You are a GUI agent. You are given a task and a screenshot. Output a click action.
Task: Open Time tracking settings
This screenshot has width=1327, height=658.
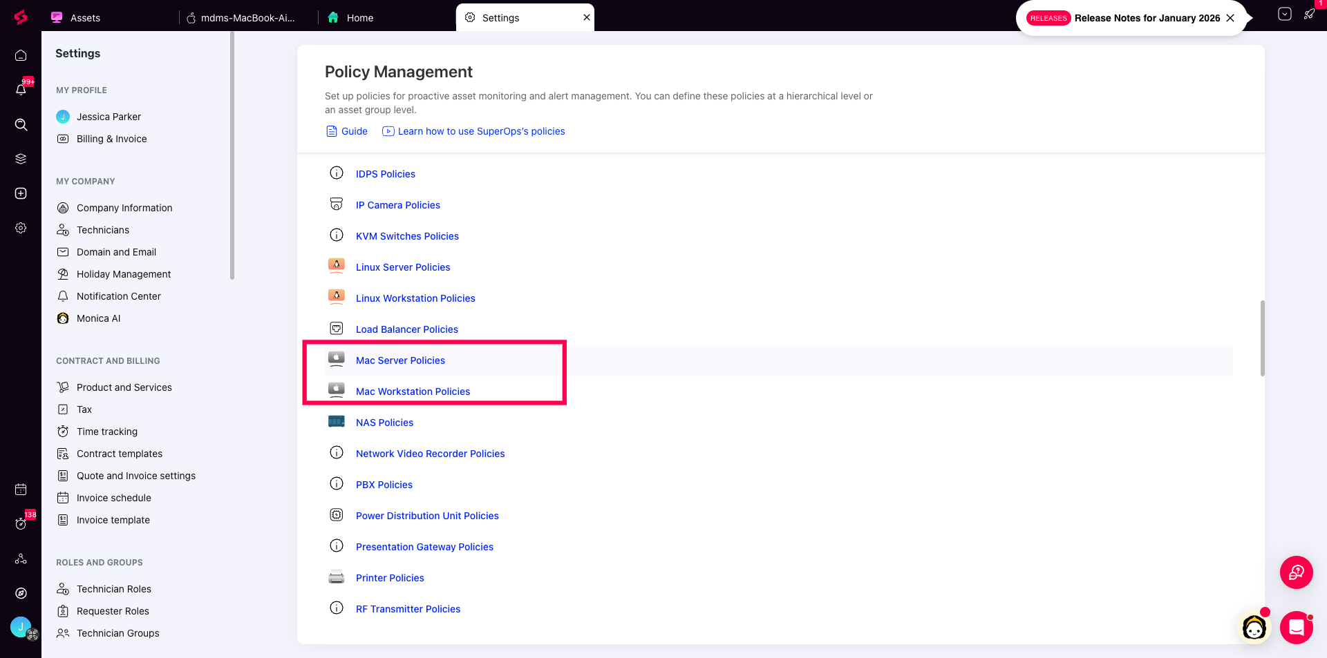(x=107, y=432)
